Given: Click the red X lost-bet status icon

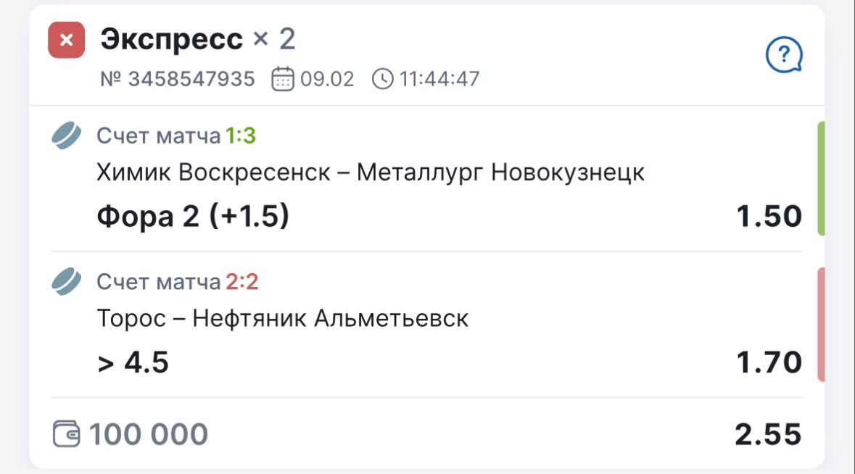Looking at the screenshot, I should point(66,41).
